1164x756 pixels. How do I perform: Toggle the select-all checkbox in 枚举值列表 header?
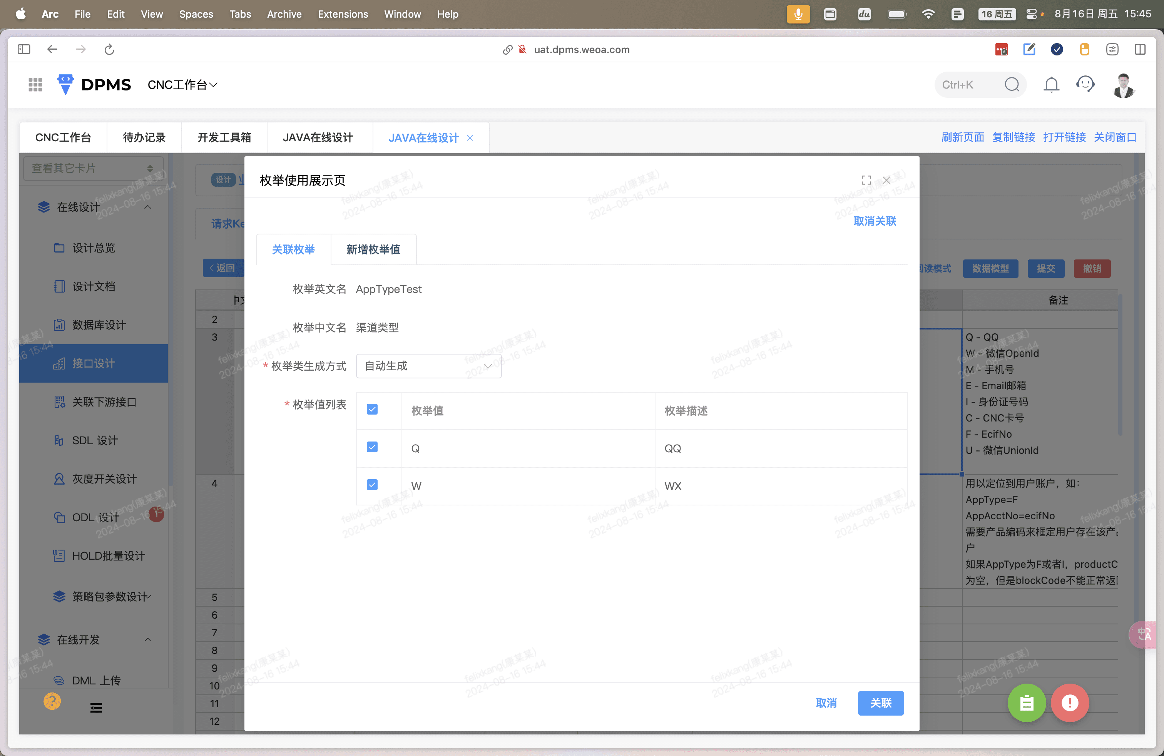(x=372, y=409)
